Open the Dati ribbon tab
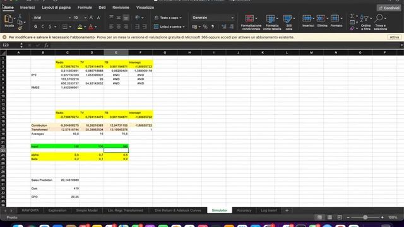The image size is (404, 227). (102, 8)
